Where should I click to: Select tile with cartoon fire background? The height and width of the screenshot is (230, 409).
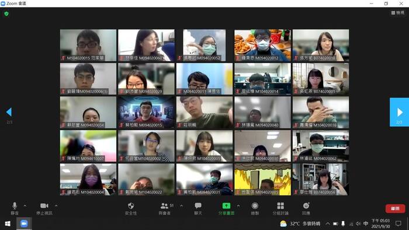click(263, 179)
